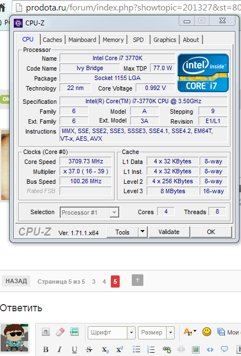Click the Страница 5 из 5 page label

pyautogui.click(x=61, y=281)
